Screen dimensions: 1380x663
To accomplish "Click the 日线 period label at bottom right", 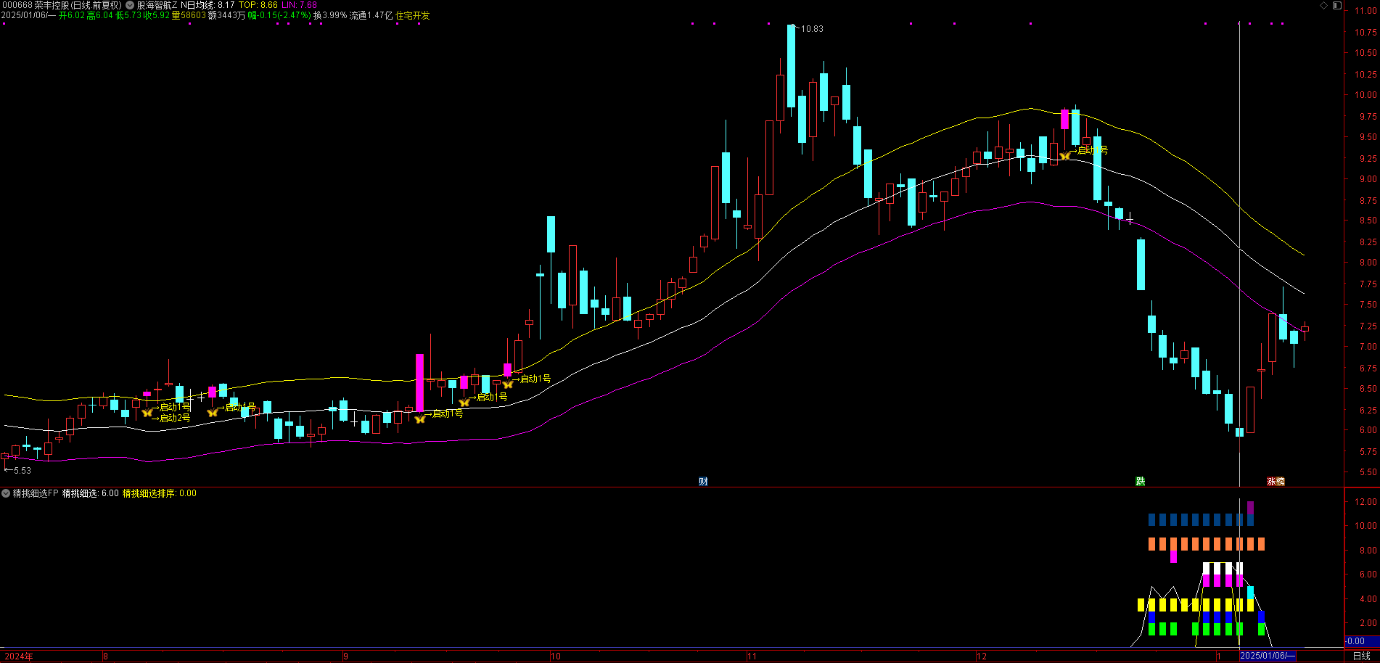I will (x=1361, y=656).
